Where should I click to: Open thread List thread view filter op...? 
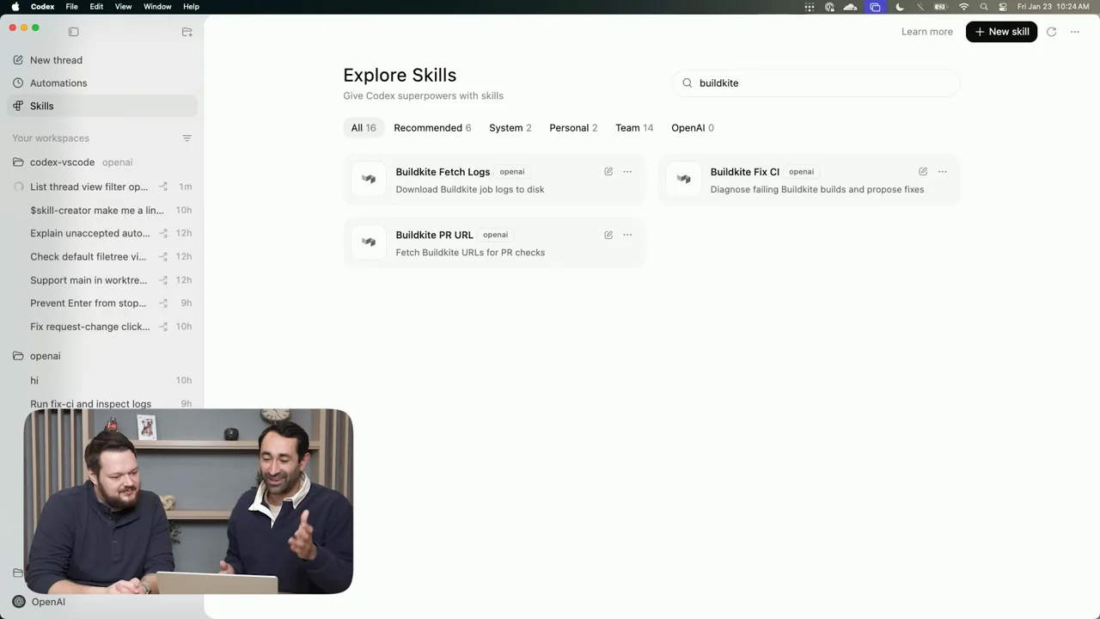(101, 187)
